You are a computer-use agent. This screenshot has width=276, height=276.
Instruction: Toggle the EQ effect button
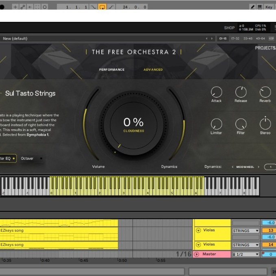click(7, 159)
